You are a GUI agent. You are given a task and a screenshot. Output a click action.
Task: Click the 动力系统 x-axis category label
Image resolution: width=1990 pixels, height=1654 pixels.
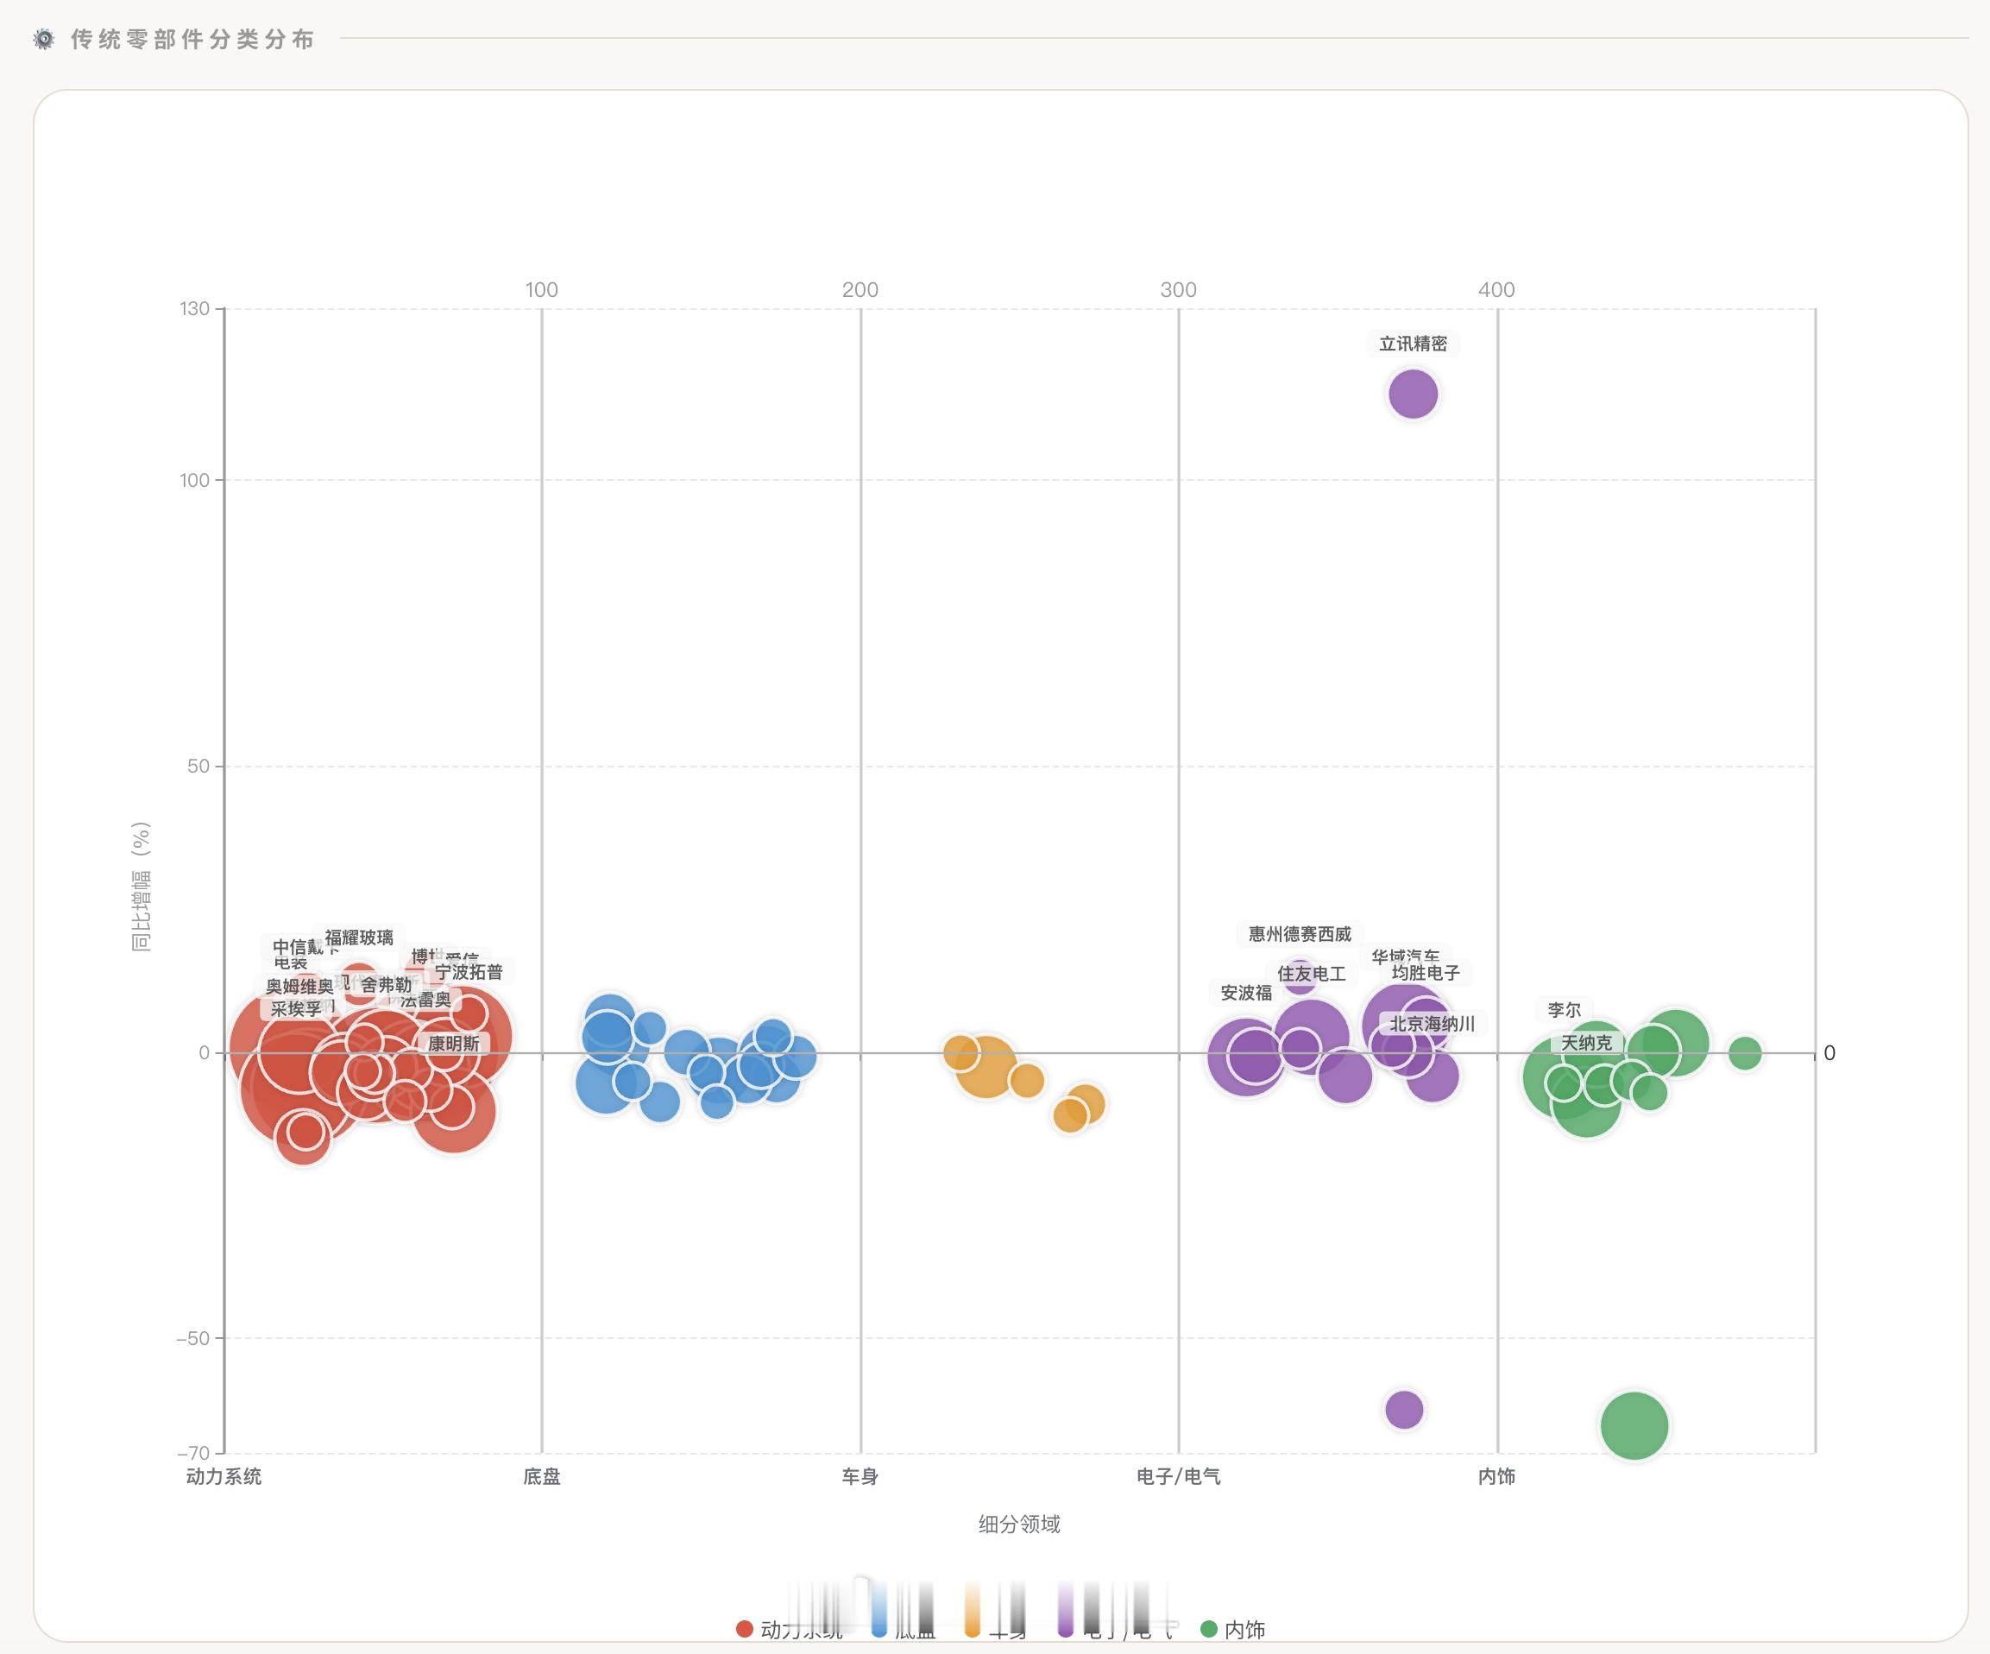[x=224, y=1476]
